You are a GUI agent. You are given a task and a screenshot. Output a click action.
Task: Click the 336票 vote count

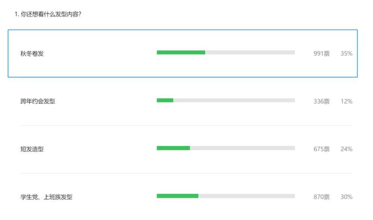point(322,101)
